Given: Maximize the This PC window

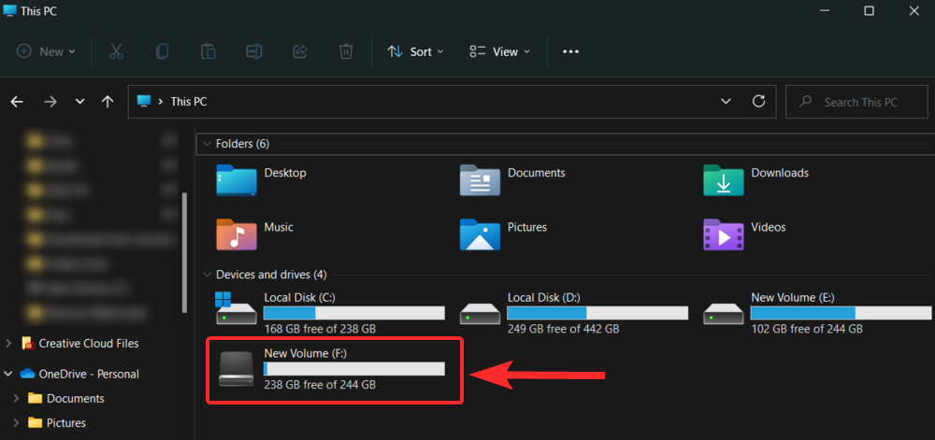Looking at the screenshot, I should (869, 10).
